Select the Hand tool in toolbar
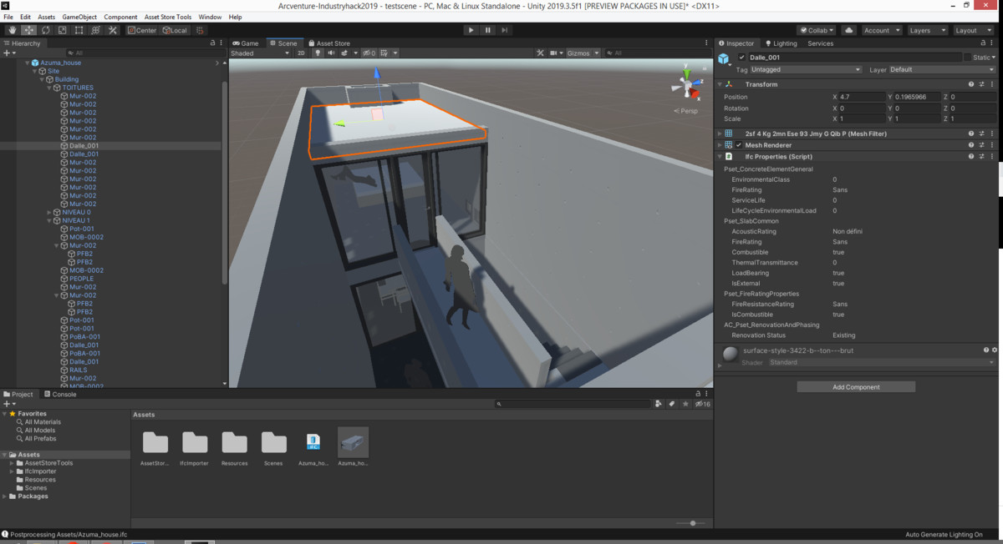 coord(12,30)
